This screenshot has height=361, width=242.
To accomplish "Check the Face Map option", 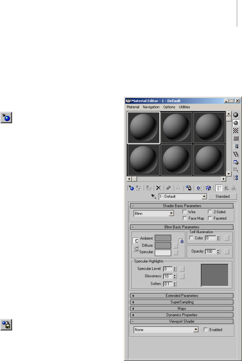I will 184,218.
